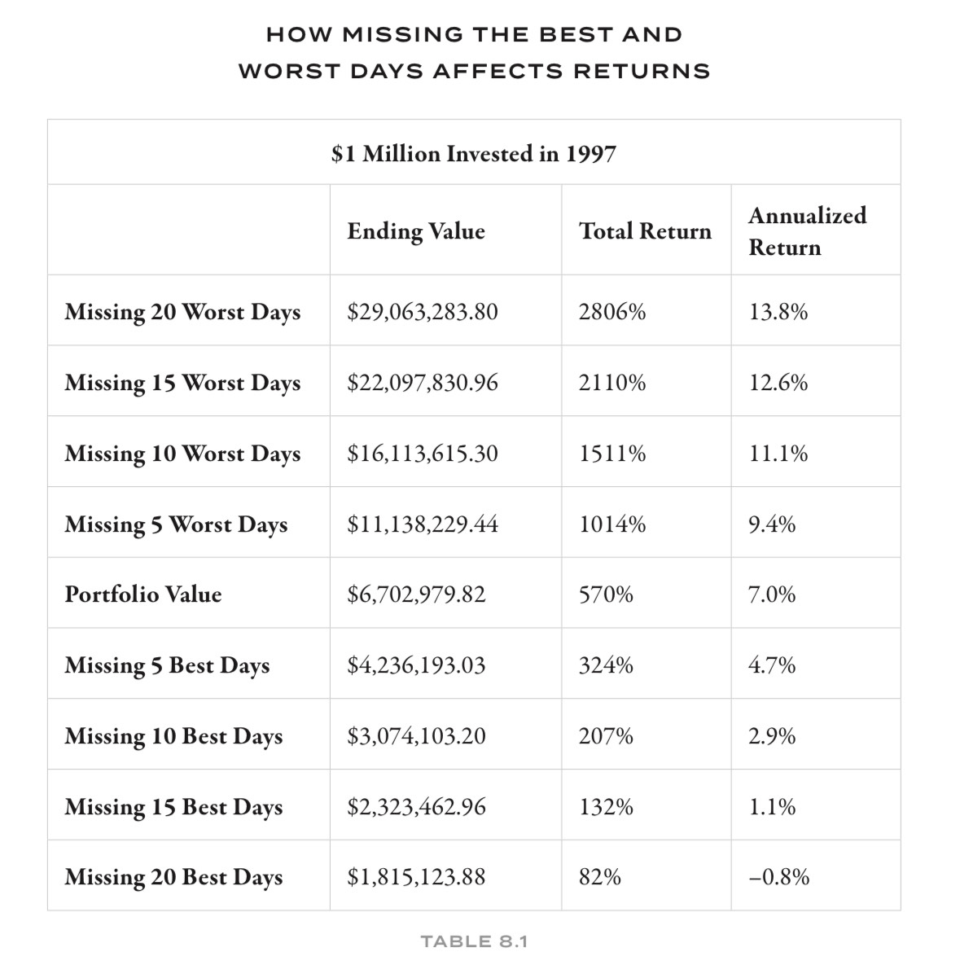Click the 'Missing 10 Best Days' row label
The image size is (960, 965).
click(x=173, y=736)
